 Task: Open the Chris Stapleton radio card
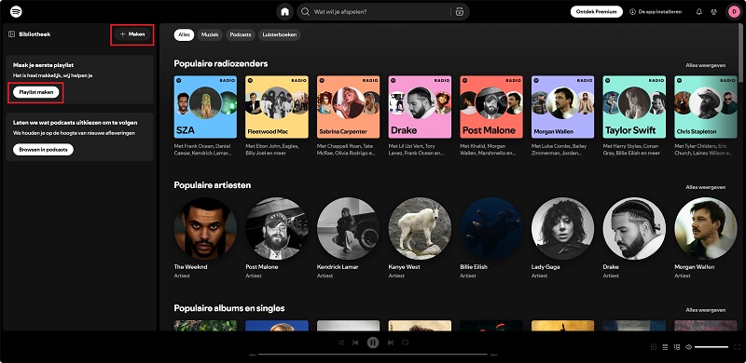tap(706, 107)
